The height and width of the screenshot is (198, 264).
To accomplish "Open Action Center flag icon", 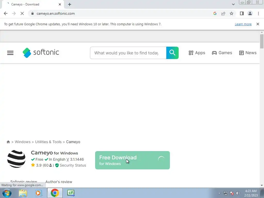I will pos(232,193).
